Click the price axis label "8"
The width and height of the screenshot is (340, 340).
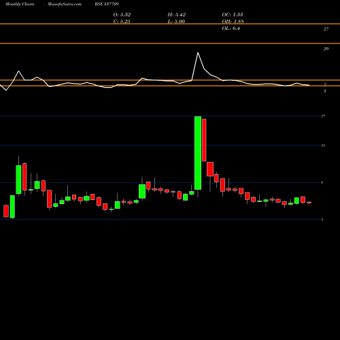click(322, 182)
